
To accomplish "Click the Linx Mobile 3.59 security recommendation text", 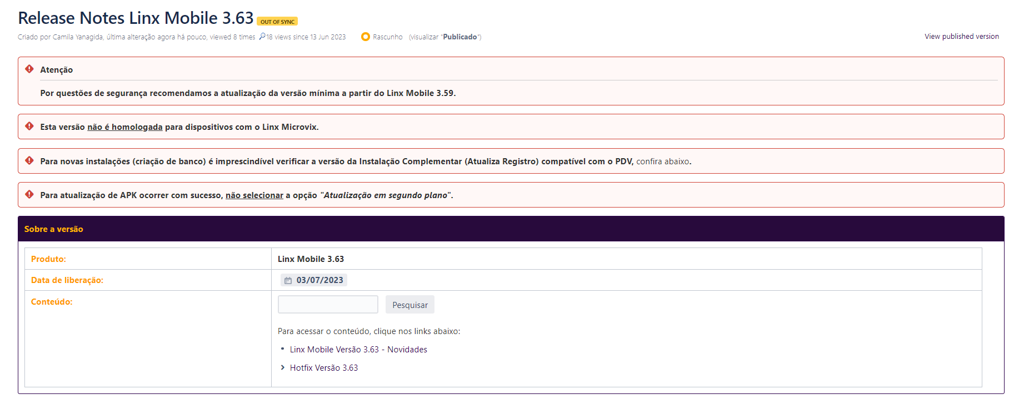I will pyautogui.click(x=248, y=93).
